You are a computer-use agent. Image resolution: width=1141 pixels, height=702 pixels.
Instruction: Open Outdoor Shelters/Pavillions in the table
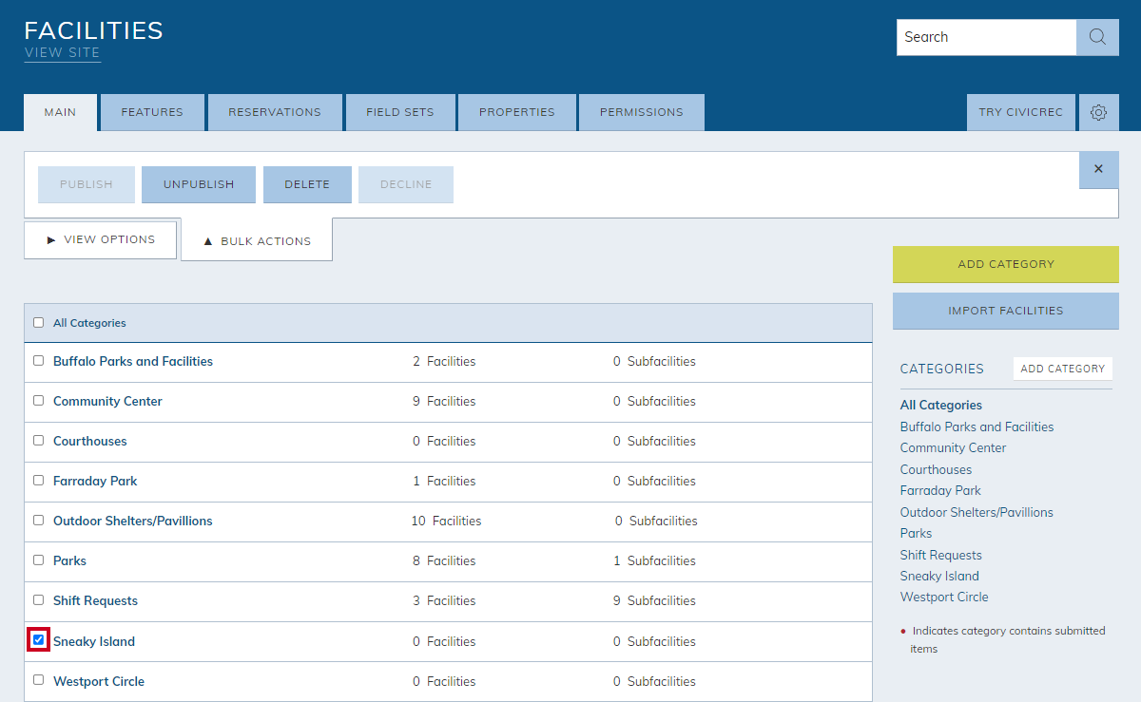tap(133, 521)
